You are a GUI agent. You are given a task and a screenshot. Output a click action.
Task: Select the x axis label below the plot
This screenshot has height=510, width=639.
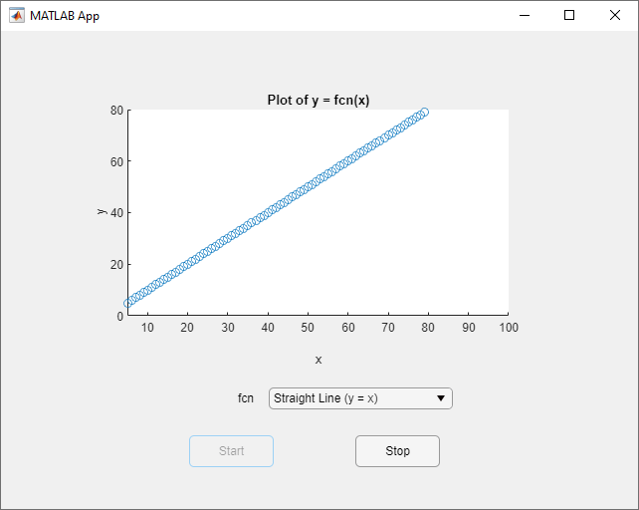[x=319, y=360]
